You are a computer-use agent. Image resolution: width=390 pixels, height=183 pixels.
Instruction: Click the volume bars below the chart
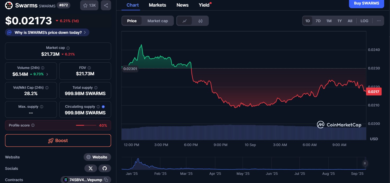[244, 132]
